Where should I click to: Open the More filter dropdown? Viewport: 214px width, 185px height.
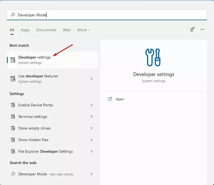coord(84,30)
